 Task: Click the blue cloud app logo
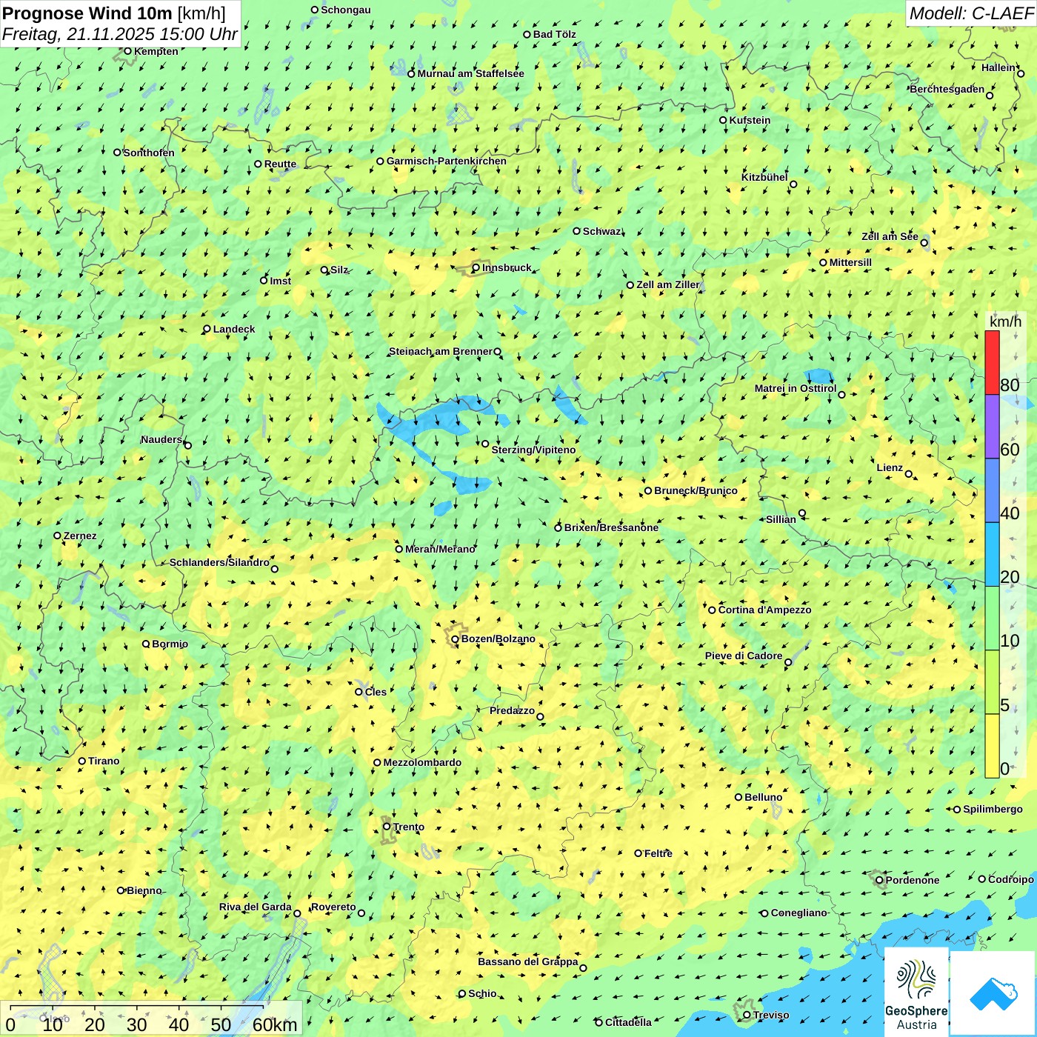pyautogui.click(x=993, y=993)
